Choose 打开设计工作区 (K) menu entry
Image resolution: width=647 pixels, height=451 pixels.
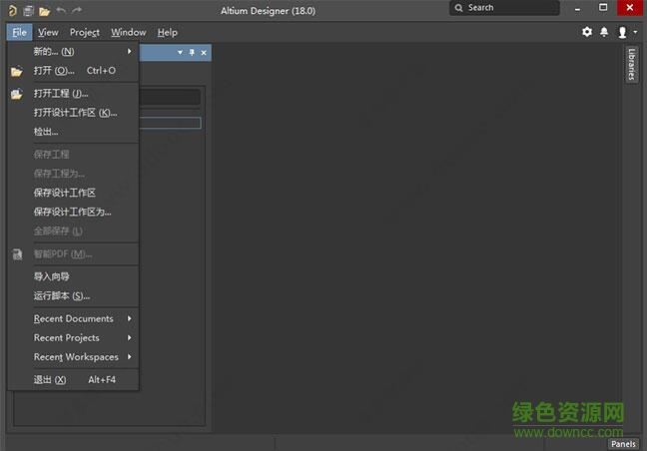pos(73,113)
